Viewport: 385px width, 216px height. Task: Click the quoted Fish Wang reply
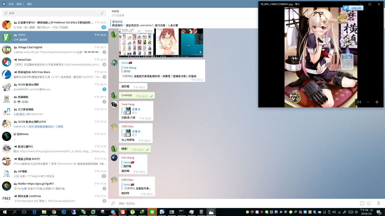[x=130, y=69]
